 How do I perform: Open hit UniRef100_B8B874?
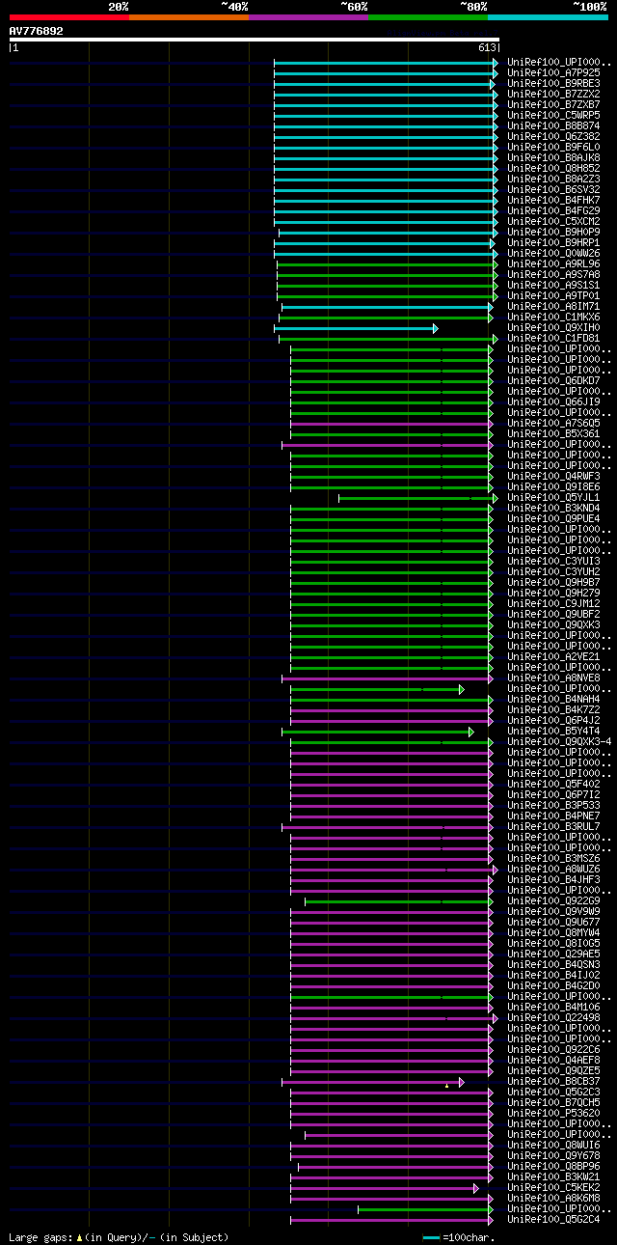coord(553,125)
